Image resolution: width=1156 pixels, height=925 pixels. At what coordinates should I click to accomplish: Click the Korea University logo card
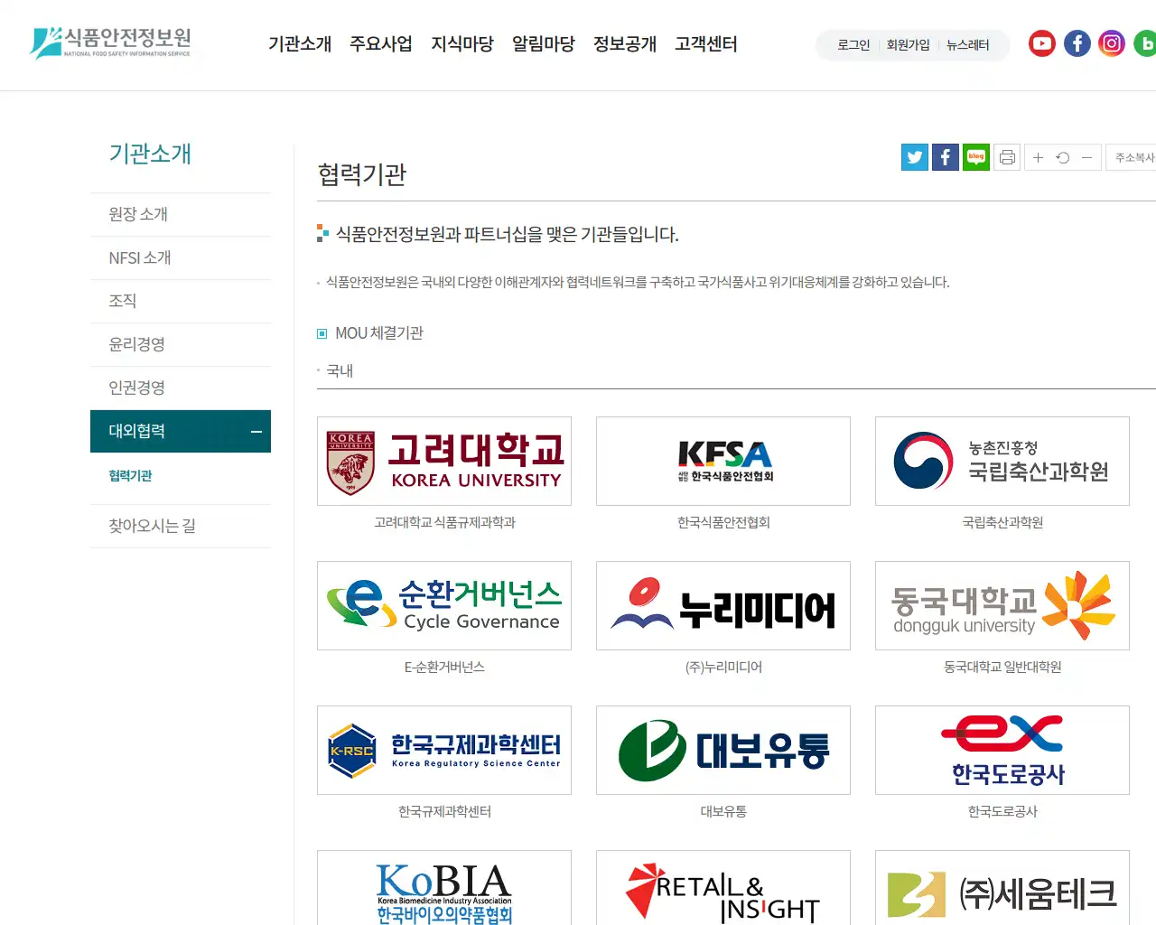tap(444, 461)
